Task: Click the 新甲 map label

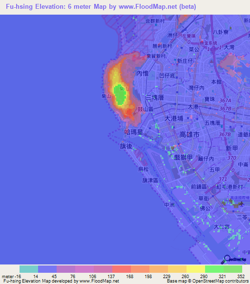Action: pos(231,148)
